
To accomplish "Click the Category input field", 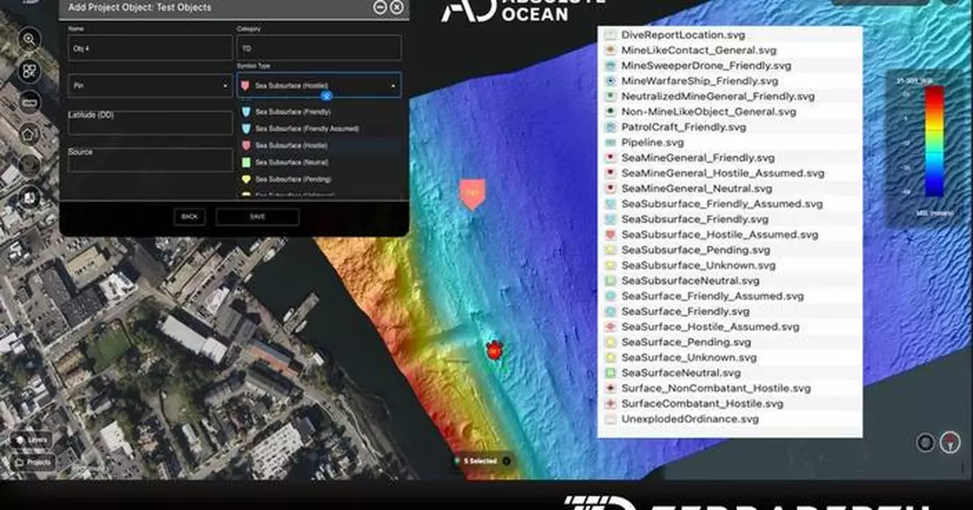I will (x=319, y=47).
